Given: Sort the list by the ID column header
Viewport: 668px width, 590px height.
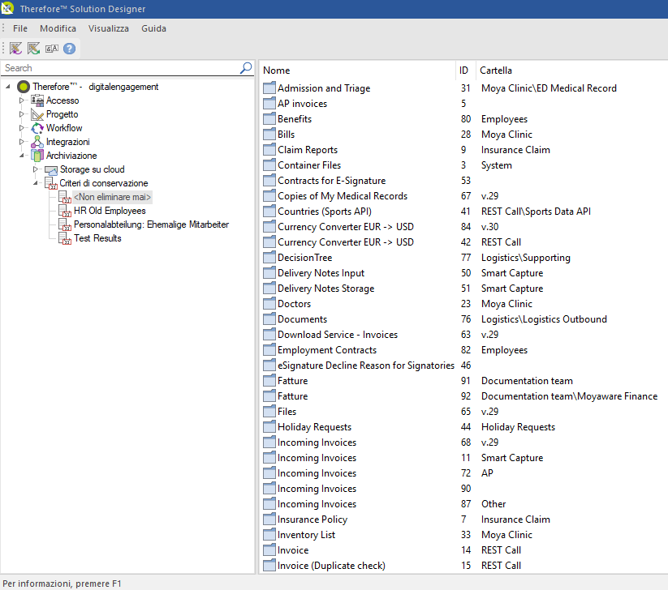Looking at the screenshot, I should click(463, 71).
